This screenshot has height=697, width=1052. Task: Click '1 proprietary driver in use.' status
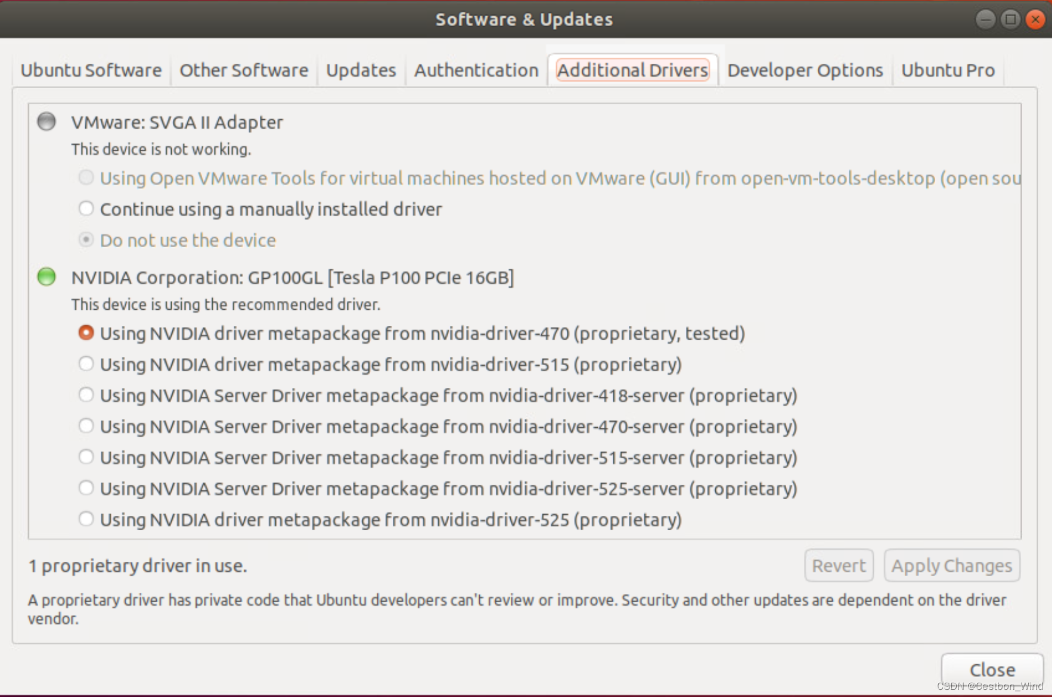[138, 565]
